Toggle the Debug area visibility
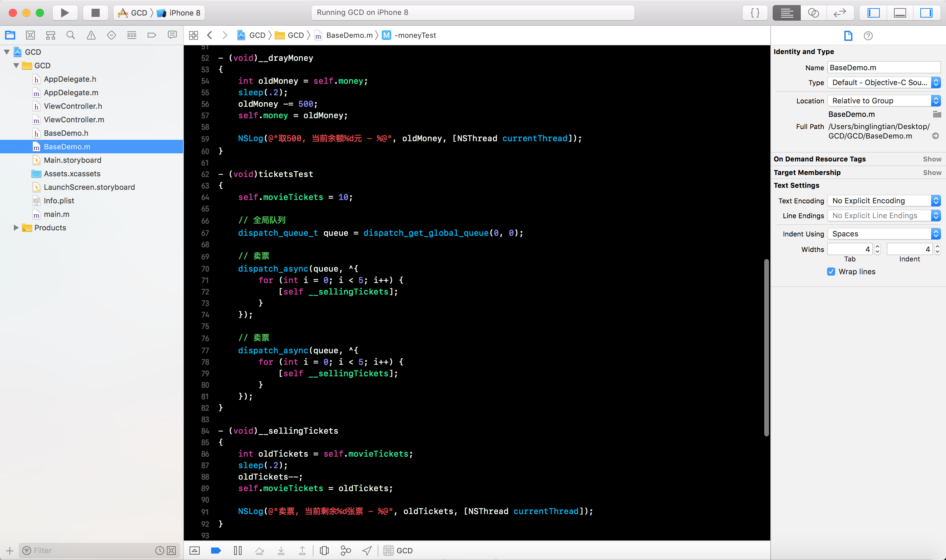The width and height of the screenshot is (946, 560). [x=900, y=13]
